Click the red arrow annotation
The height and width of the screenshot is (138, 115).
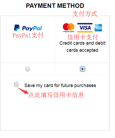[x=23, y=90]
